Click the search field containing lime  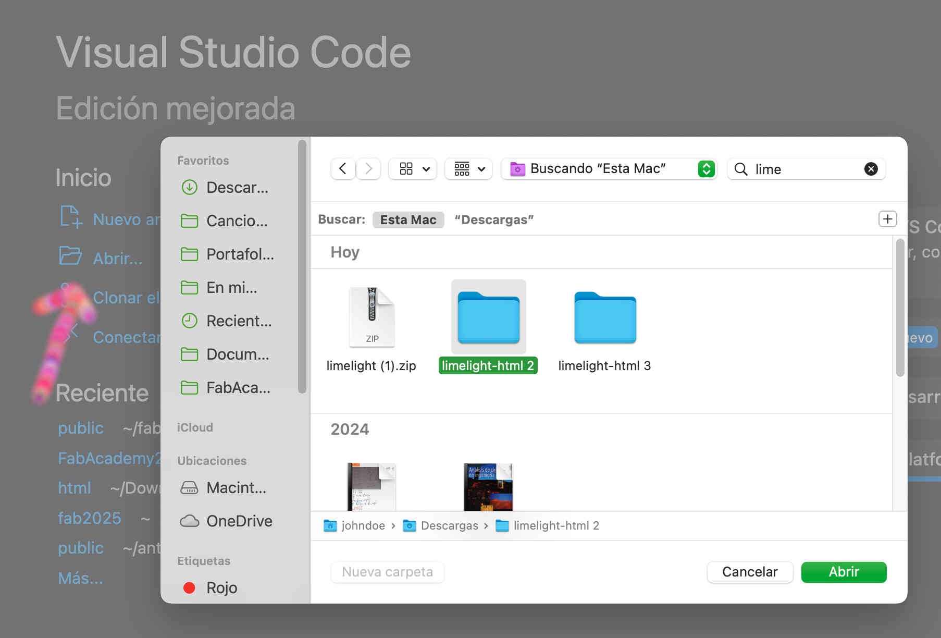tap(807, 169)
